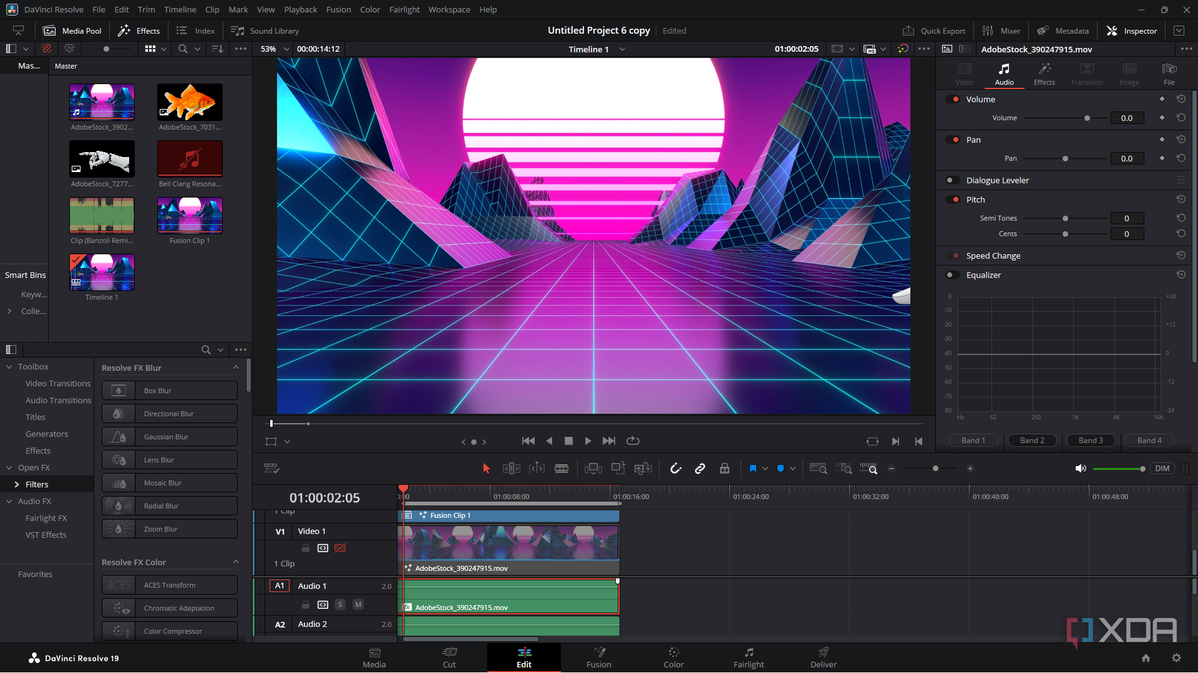Open the goldfish AdobeStock_7031 clip thumbnail
This screenshot has width=1198, height=673.
pos(190,102)
